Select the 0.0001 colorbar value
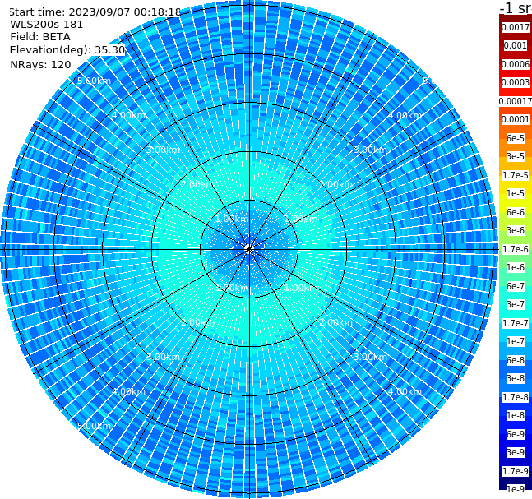The image size is (532, 499). [516, 119]
